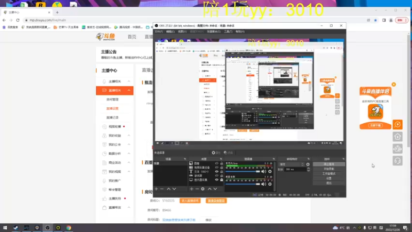This screenshot has width=412, height=232.
Task: Add a new source with plus icon
Action: pos(192,189)
